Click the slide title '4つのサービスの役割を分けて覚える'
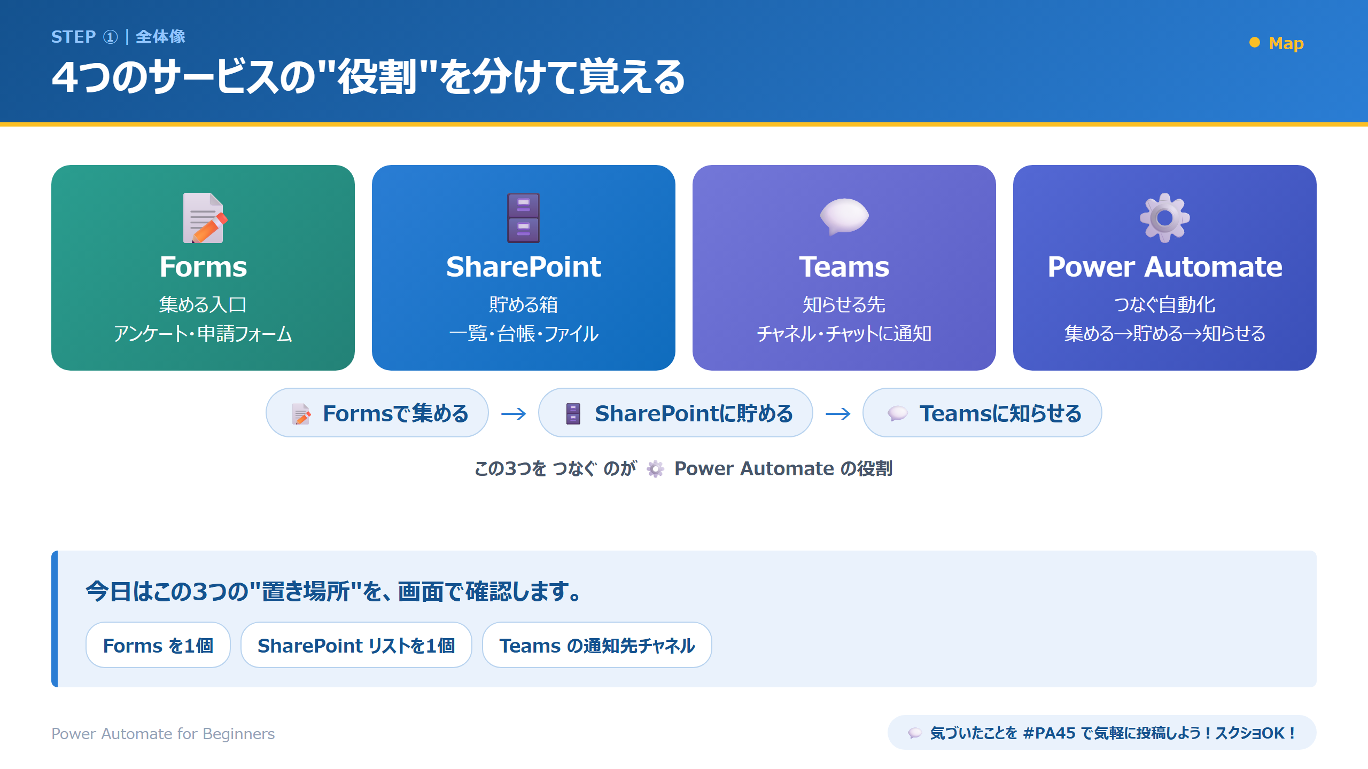Screen dimensions: 1368x769 368,77
